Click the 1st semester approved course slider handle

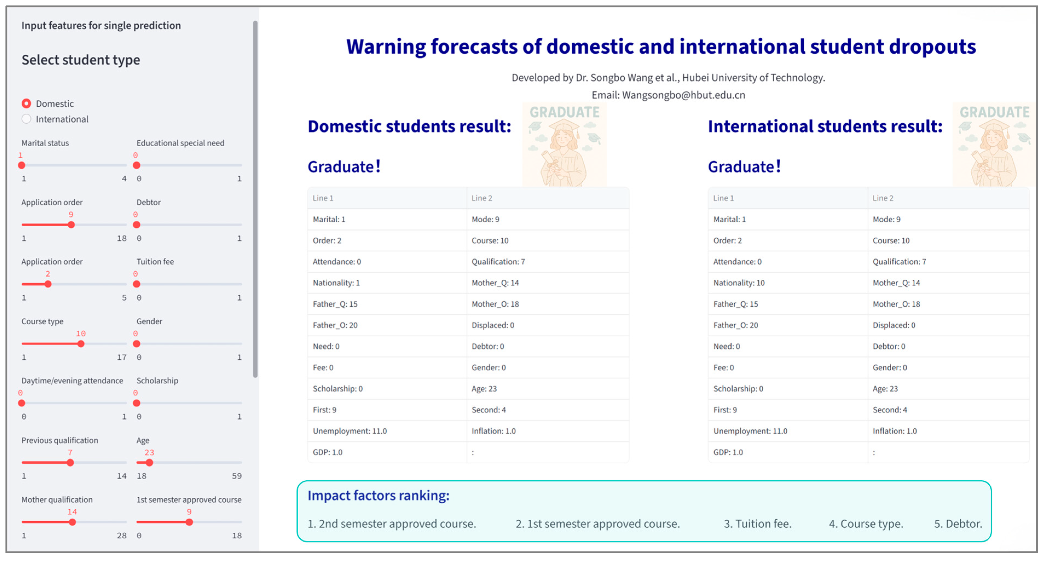coord(189,522)
